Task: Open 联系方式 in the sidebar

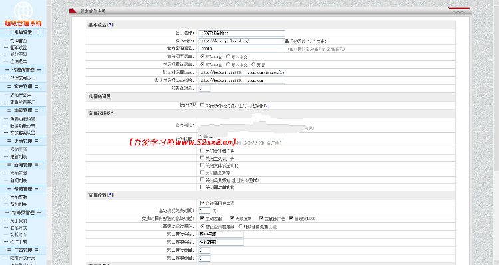Action: (19, 228)
